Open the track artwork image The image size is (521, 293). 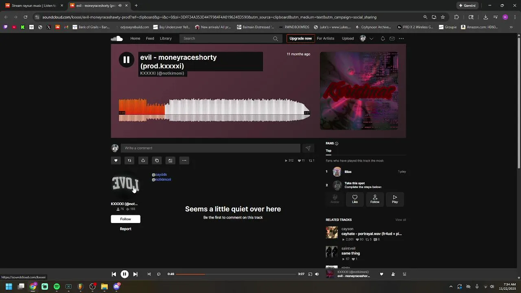pyautogui.click(x=359, y=91)
